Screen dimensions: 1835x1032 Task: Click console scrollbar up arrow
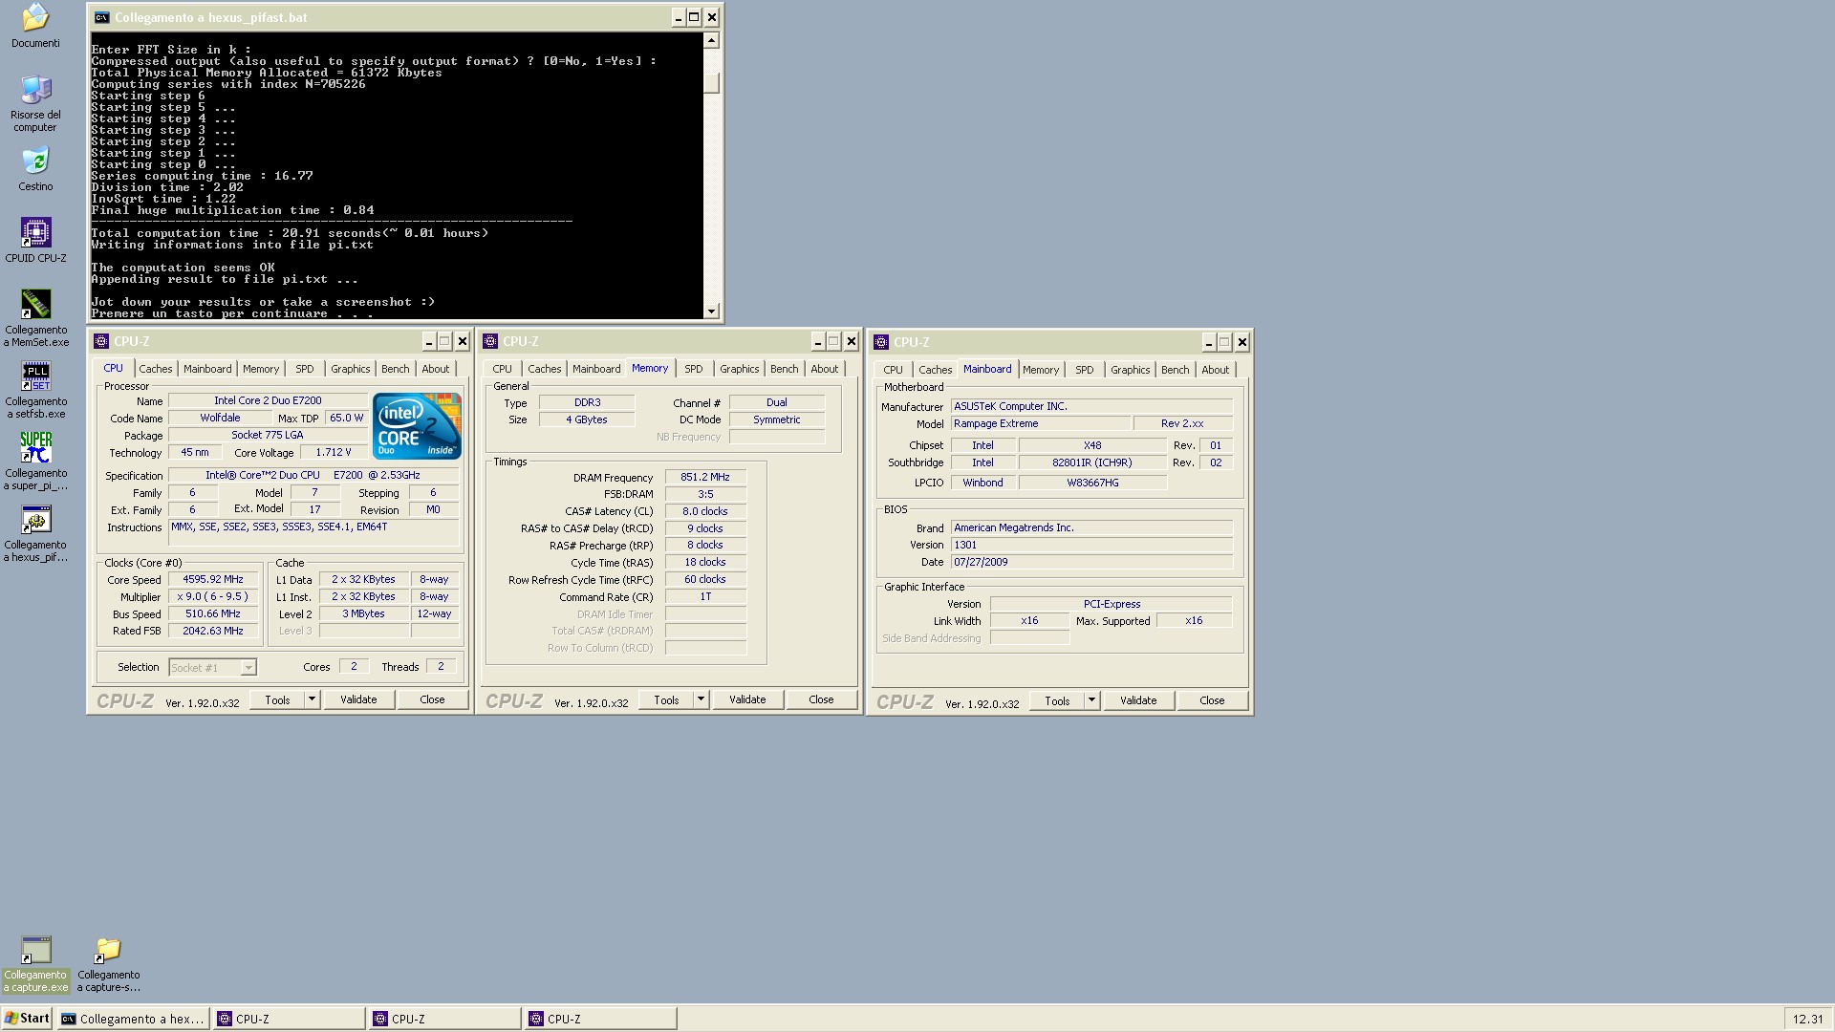[x=711, y=40]
